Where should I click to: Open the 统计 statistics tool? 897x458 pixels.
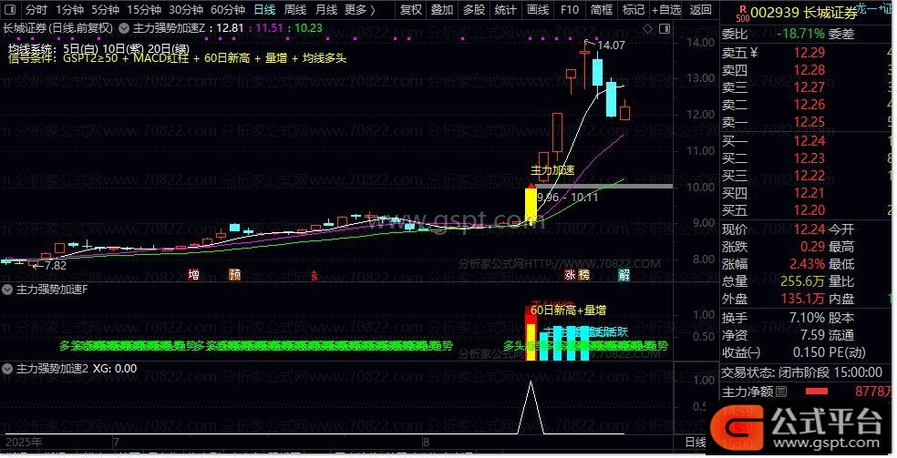505,10
